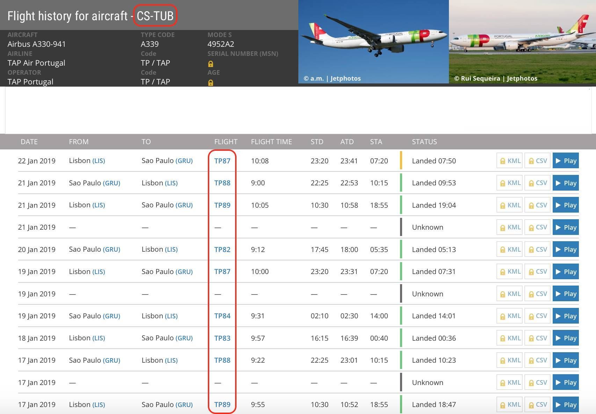Click LIS origin link in 22 Jan row
Screen dimensions: 596x414
coord(99,161)
